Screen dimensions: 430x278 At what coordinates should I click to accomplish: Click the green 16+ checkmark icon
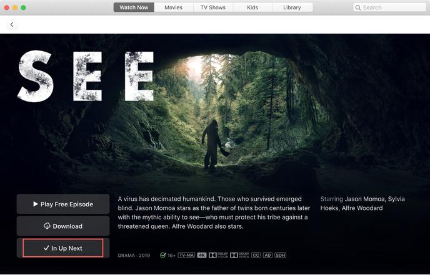(163, 256)
